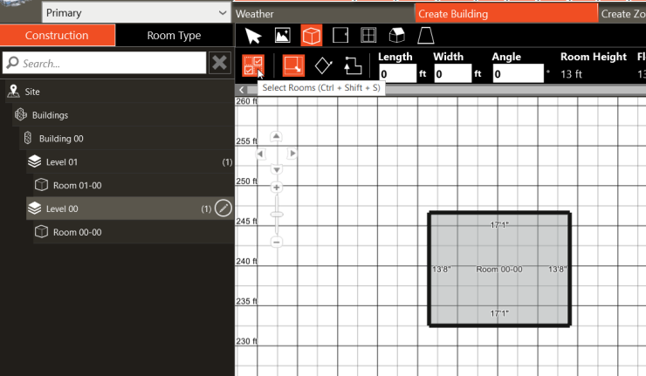Pan the canvas up arrow
Image resolution: width=646 pixels, height=376 pixels.
pos(276,136)
